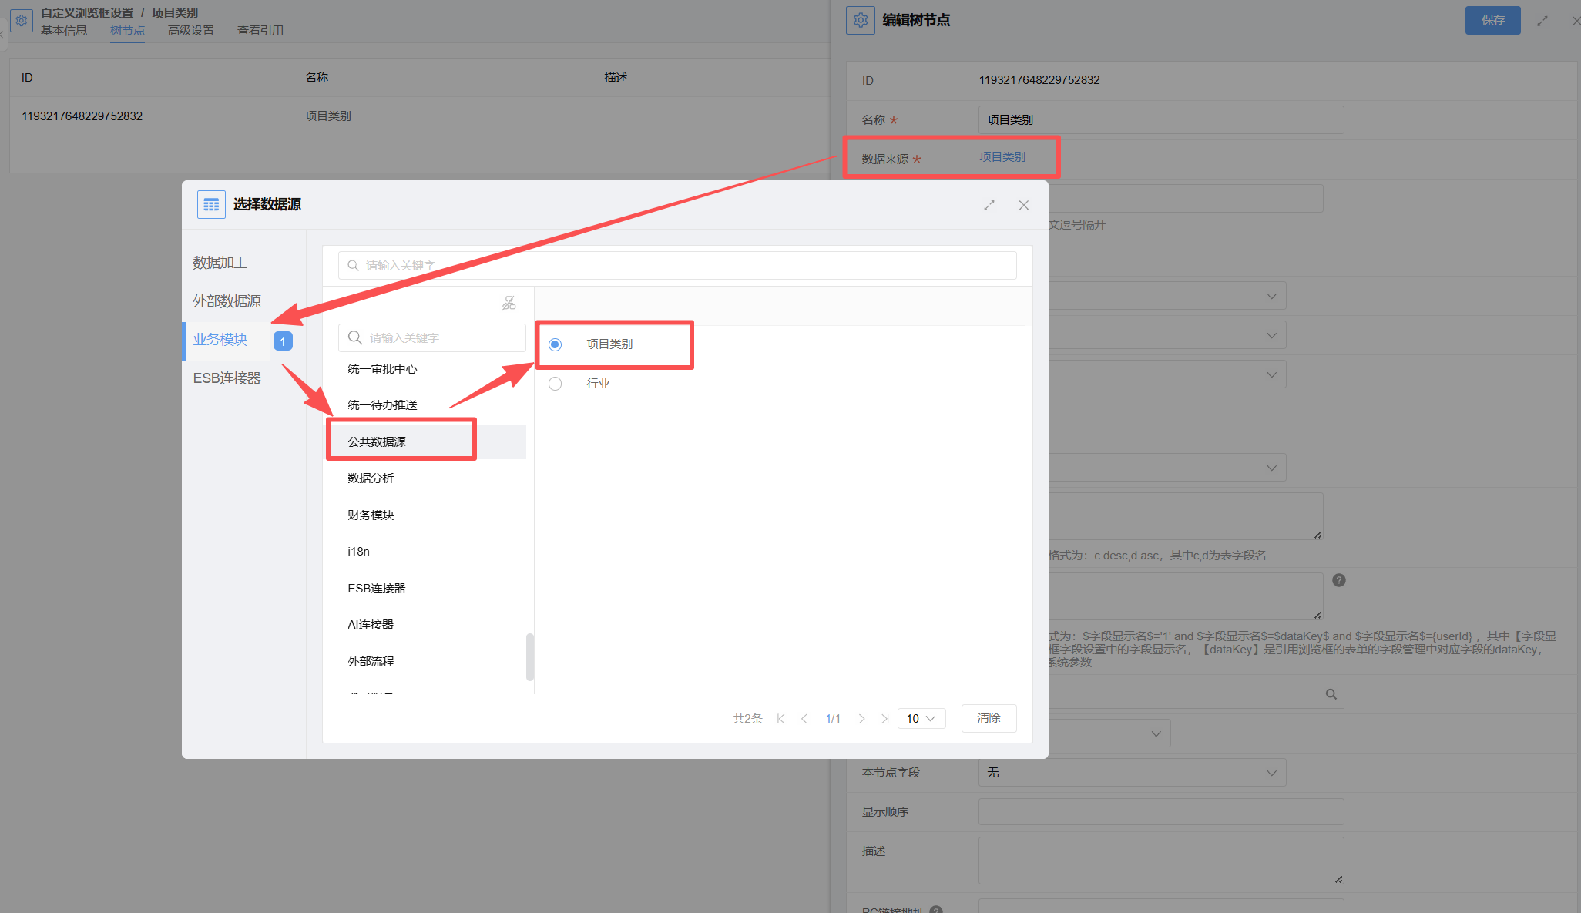The width and height of the screenshot is (1581, 913).
Task: Go to the next page arrow
Action: pos(861,719)
